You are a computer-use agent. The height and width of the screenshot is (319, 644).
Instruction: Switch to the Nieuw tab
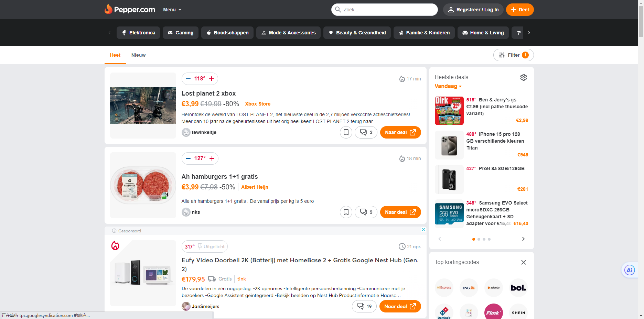[x=138, y=55]
